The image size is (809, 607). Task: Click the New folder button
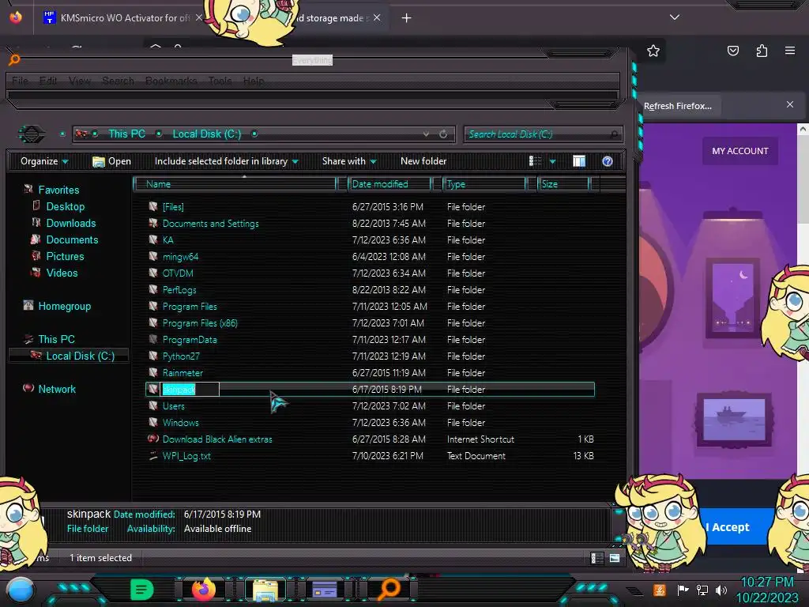pyautogui.click(x=423, y=161)
